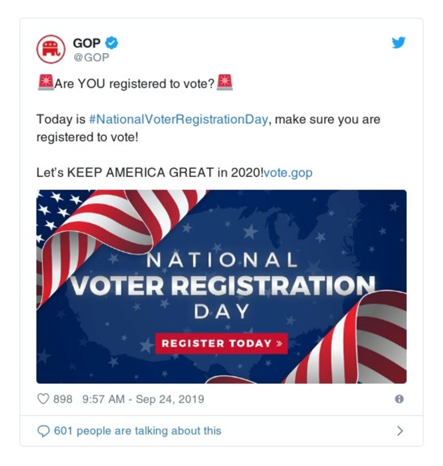Screen dimensions: 443x466
Task: Like the tweet with the heart icon
Action: tap(43, 398)
